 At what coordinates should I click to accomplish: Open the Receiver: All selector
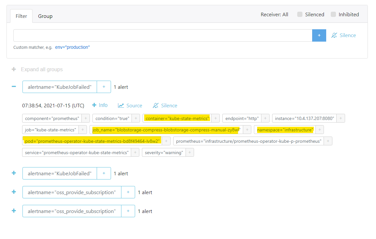pyautogui.click(x=274, y=14)
